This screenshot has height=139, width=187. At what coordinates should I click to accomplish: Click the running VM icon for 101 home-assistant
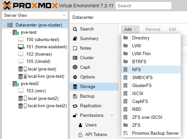(x=21, y=47)
